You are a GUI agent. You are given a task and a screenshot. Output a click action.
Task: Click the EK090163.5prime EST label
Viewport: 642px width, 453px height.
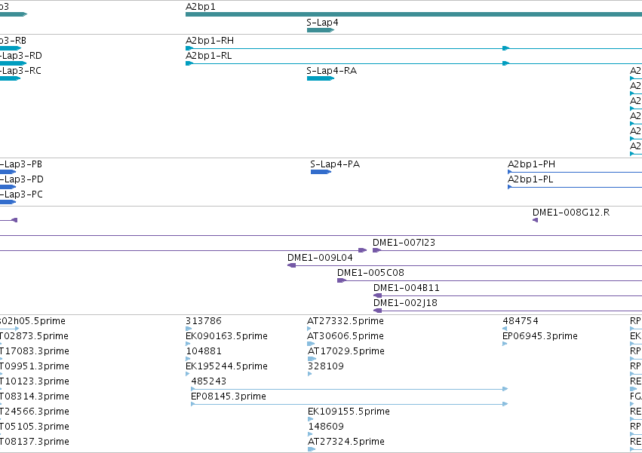point(226,336)
